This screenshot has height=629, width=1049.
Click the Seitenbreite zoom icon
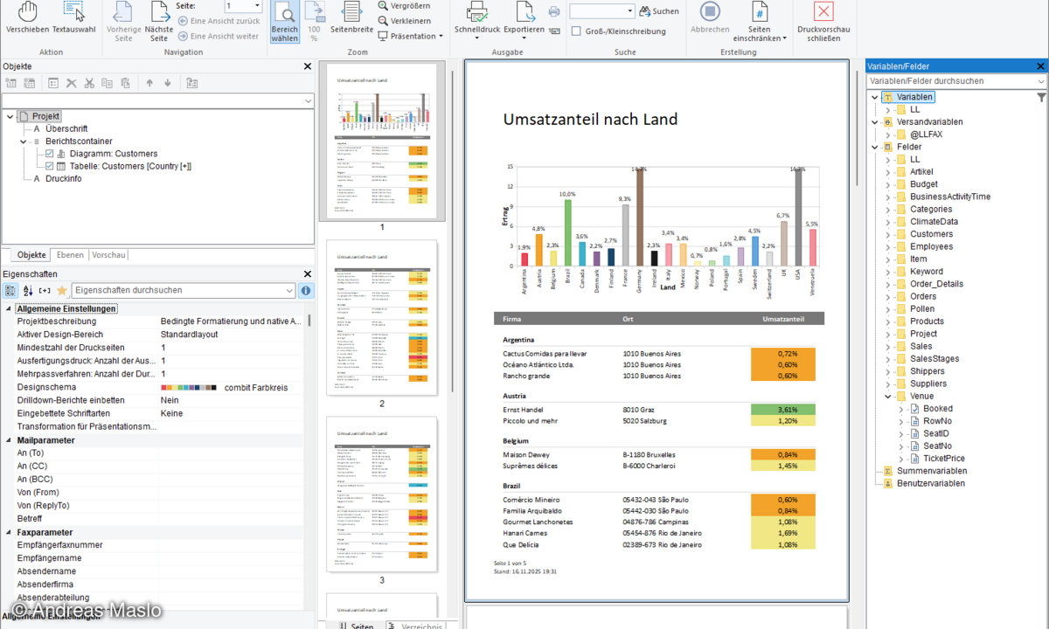351,17
